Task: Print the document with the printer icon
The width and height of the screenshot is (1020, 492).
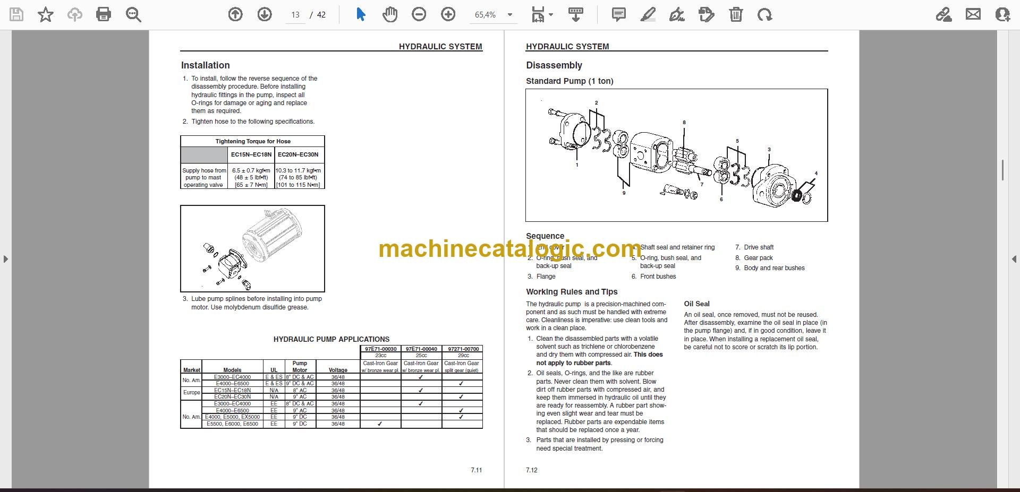Action: coord(104,14)
